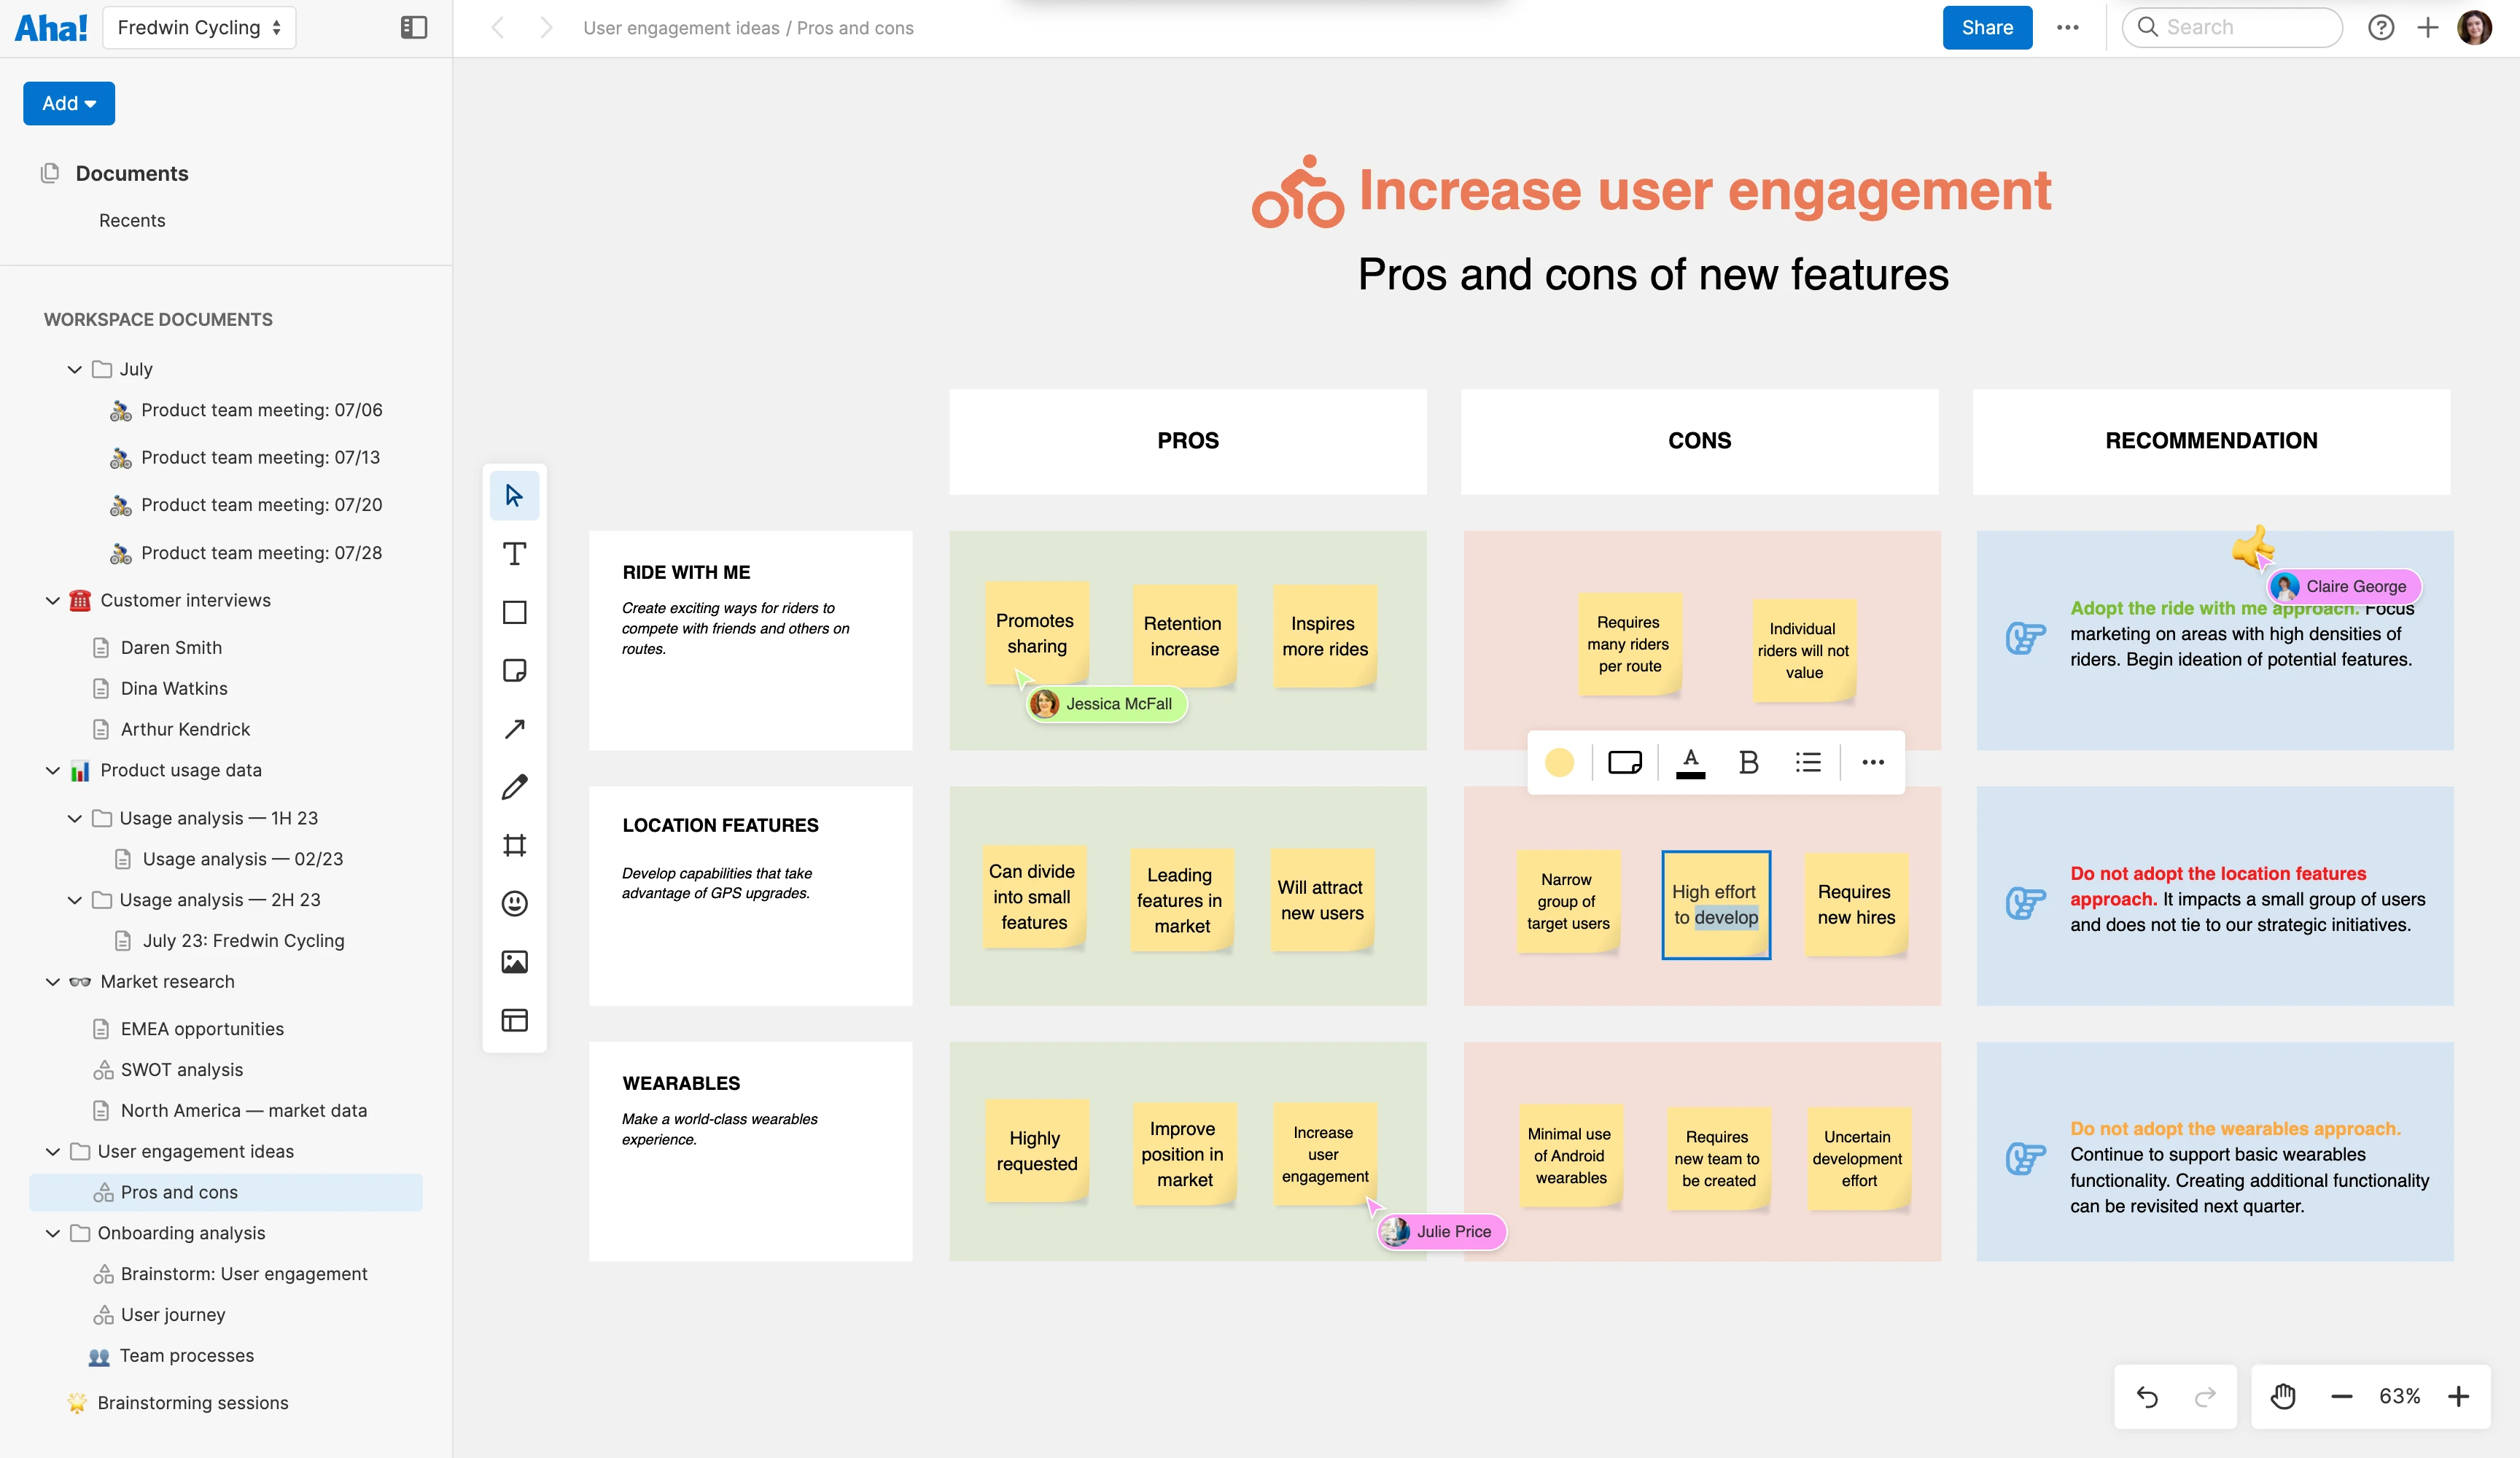Open the yellow sticky note color swatch
This screenshot has width=2520, height=1458.
click(1559, 763)
